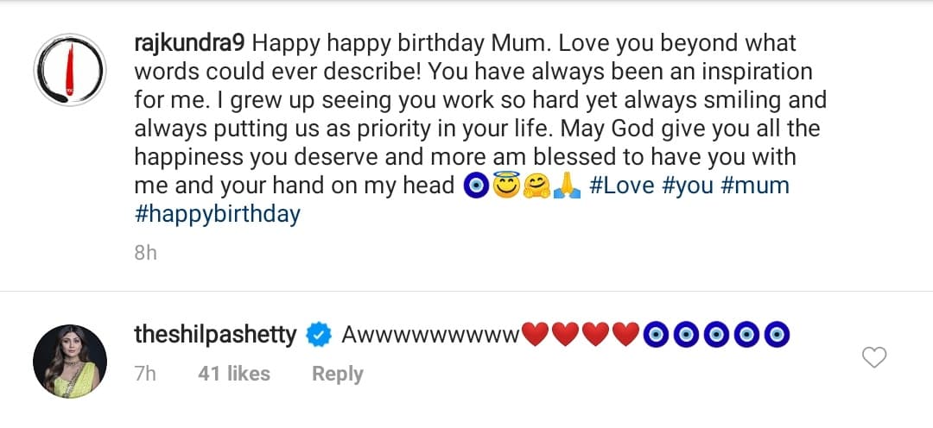The image size is (933, 428).
Task: Reply to theshilpashetty's comment
Action: coord(337,374)
